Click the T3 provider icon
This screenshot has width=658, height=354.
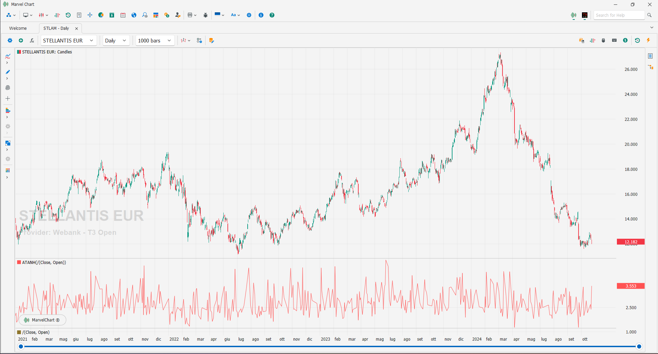[585, 15]
